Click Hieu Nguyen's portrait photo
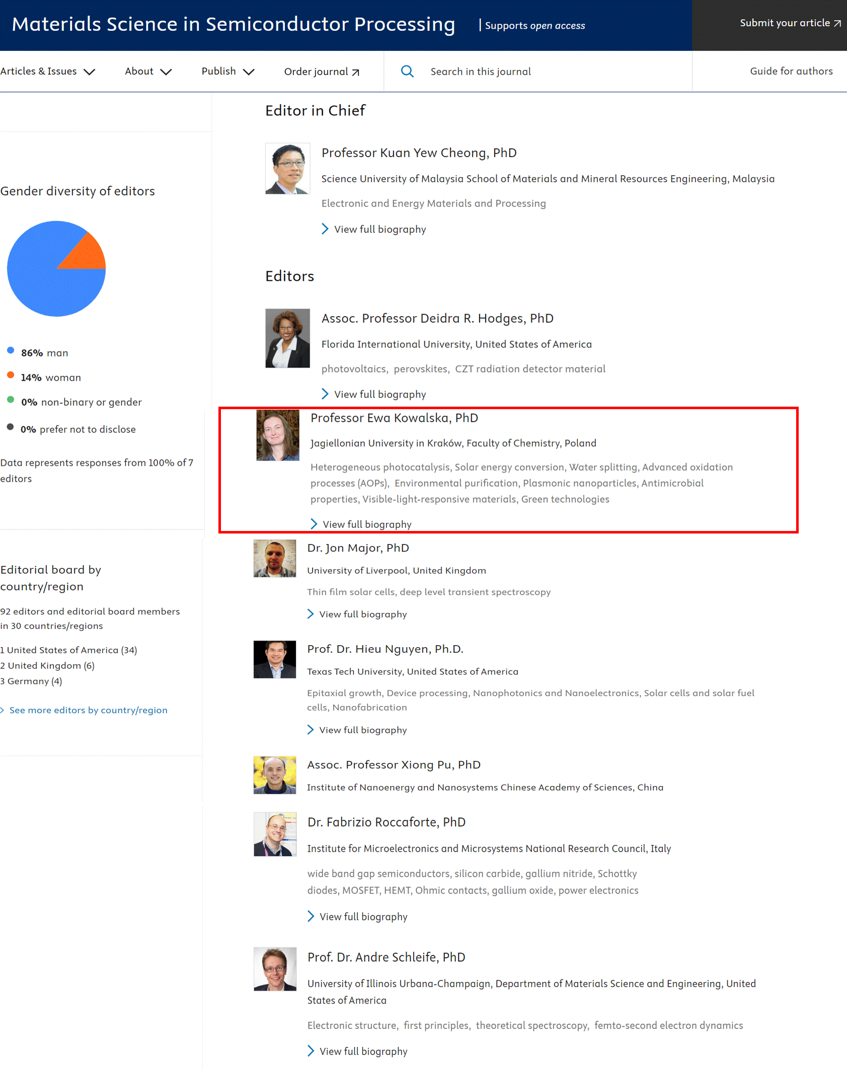 point(275,660)
